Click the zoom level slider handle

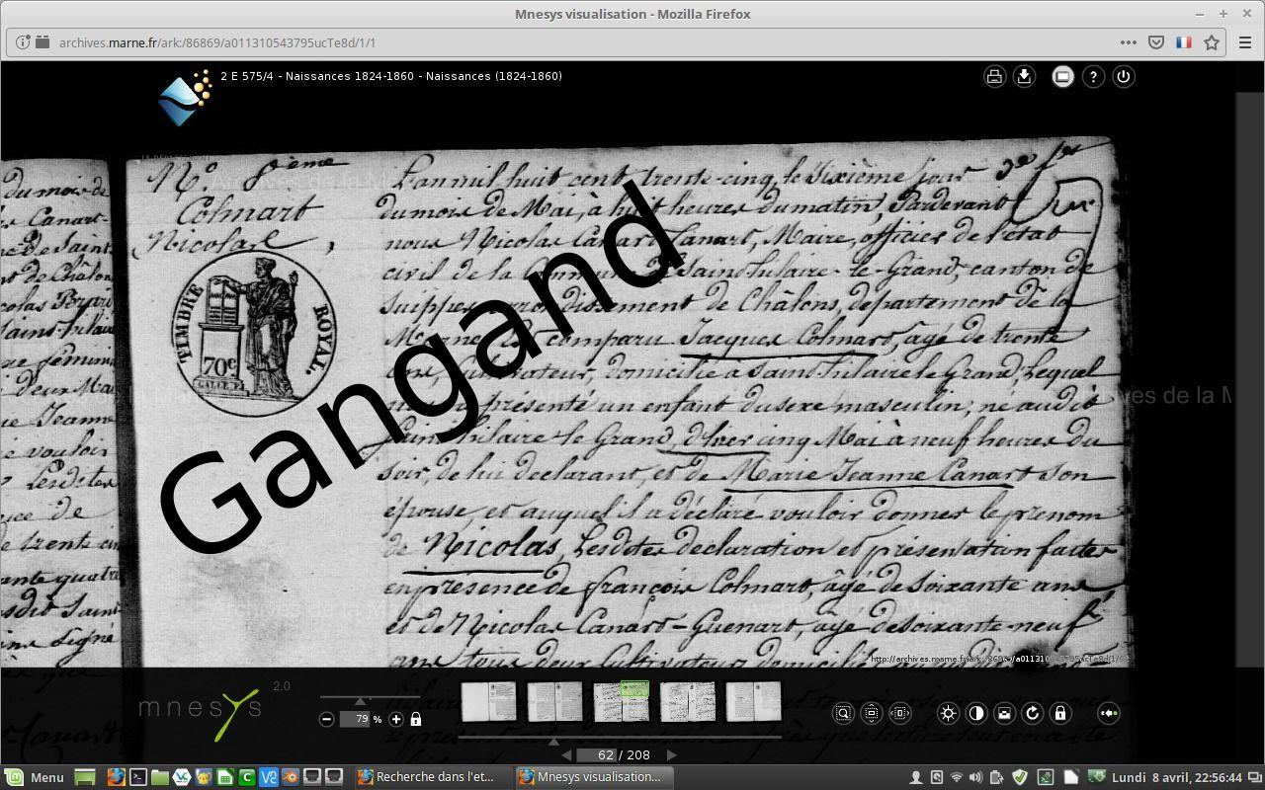(360, 700)
